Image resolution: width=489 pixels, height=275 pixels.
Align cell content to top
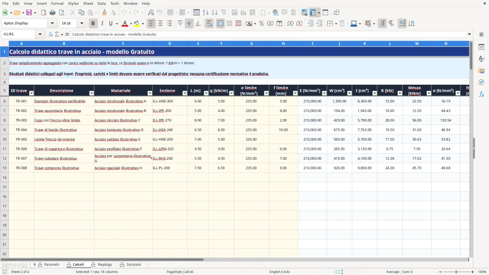(x=181, y=24)
